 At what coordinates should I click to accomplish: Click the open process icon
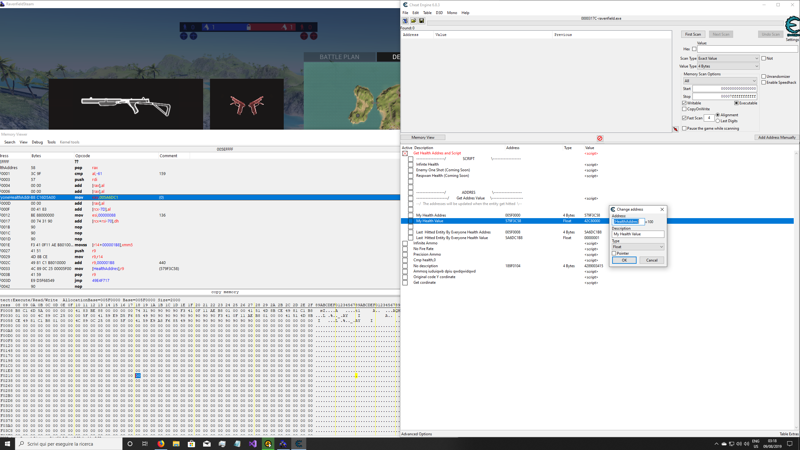[405, 21]
